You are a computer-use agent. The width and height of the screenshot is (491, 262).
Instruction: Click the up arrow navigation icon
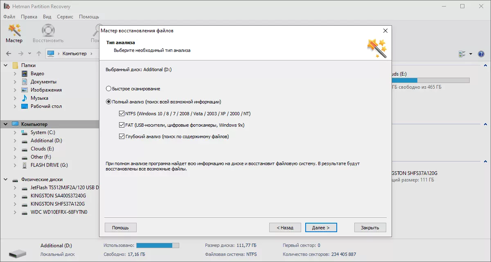(39, 54)
